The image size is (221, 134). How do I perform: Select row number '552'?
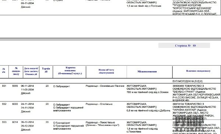4,104
